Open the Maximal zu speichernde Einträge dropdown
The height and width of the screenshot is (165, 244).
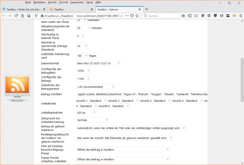82,46
